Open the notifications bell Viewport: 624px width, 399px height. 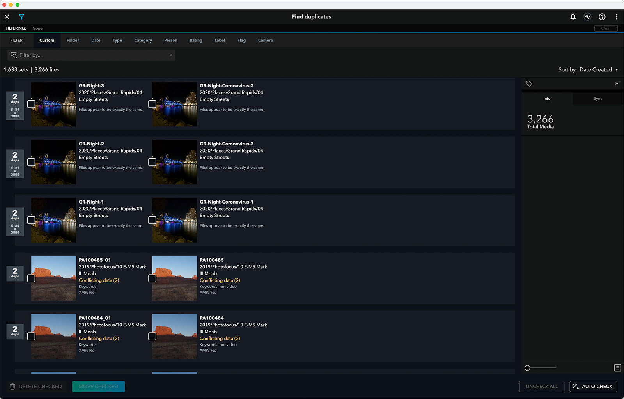click(x=573, y=17)
